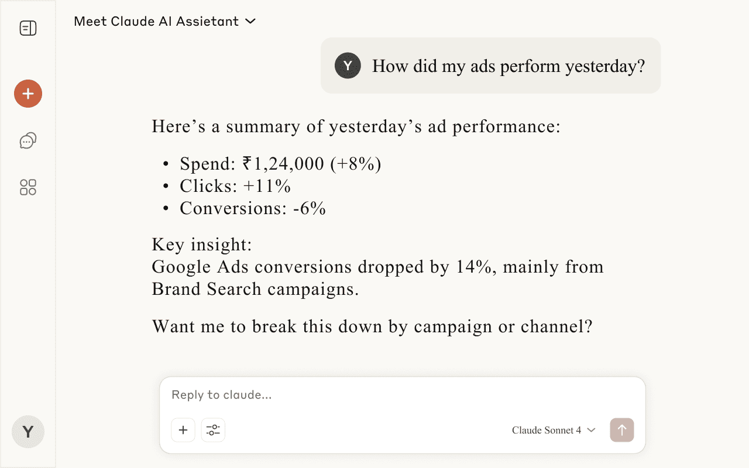Screen dimensions: 749x468
Task: Click the Spend bullet point line
Action: (280, 164)
